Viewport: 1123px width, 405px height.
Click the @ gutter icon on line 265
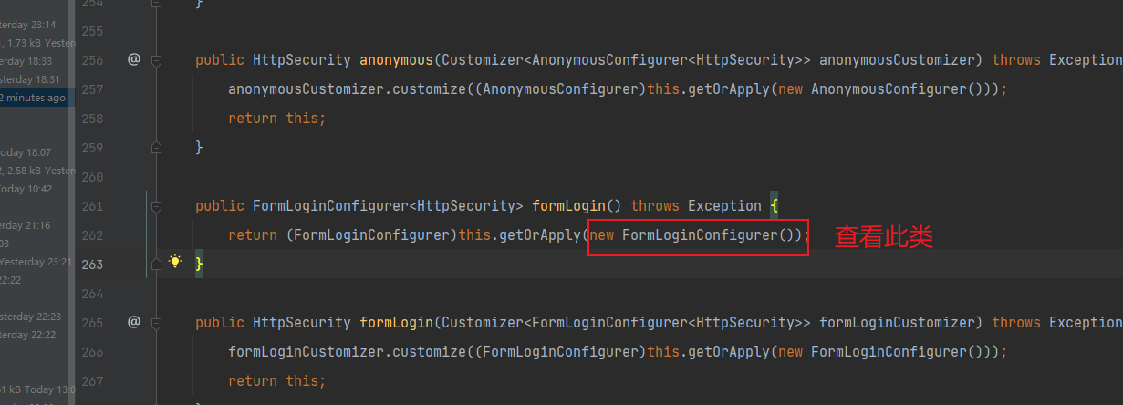(134, 322)
